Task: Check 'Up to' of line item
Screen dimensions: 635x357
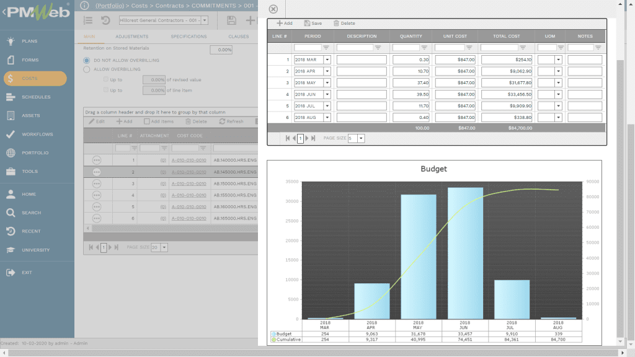Action: coord(105,90)
